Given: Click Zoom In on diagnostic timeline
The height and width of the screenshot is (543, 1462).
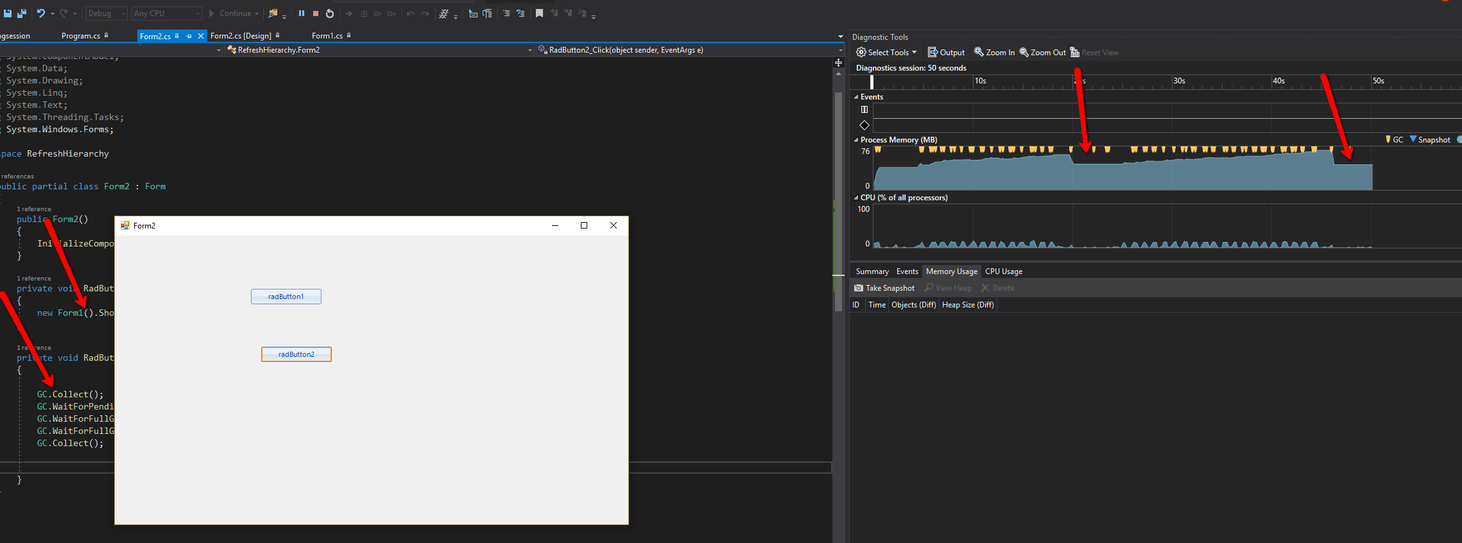Looking at the screenshot, I should [994, 53].
